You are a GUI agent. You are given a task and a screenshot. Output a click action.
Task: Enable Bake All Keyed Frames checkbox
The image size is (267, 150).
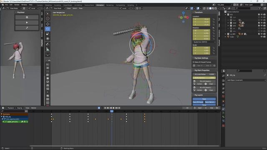click(194, 62)
